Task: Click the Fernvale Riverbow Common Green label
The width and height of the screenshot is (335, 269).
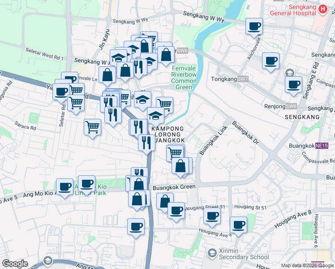Action: coord(184,78)
